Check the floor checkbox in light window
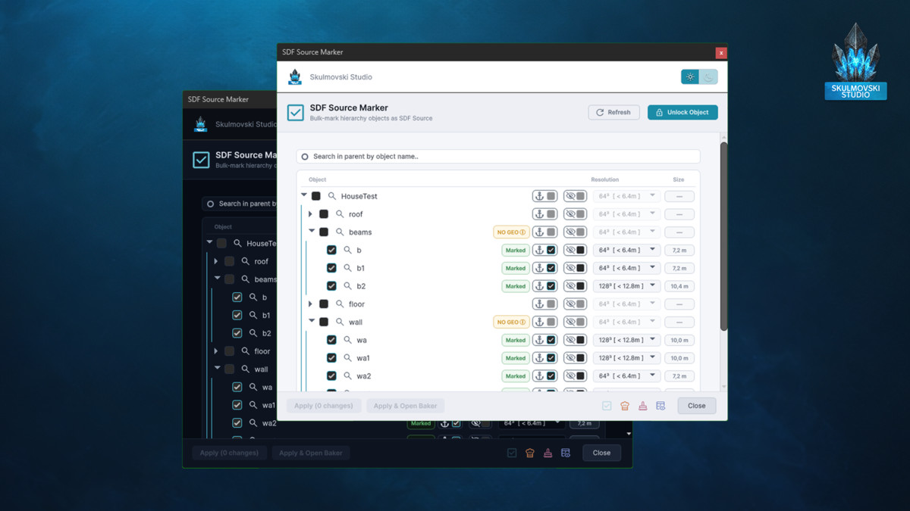Viewport: 910px width, 511px height. click(x=324, y=304)
